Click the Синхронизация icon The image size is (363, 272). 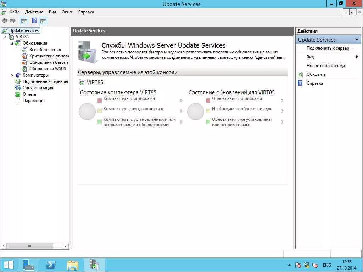point(18,88)
